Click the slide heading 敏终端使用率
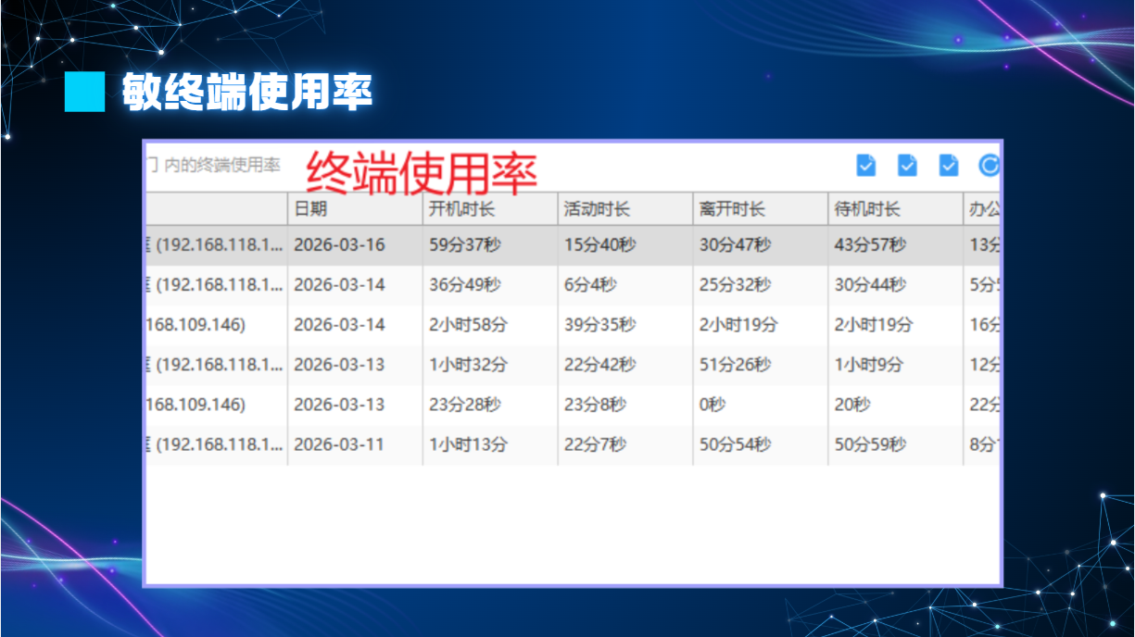 (x=247, y=92)
